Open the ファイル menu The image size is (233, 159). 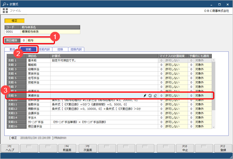(x=15, y=10)
